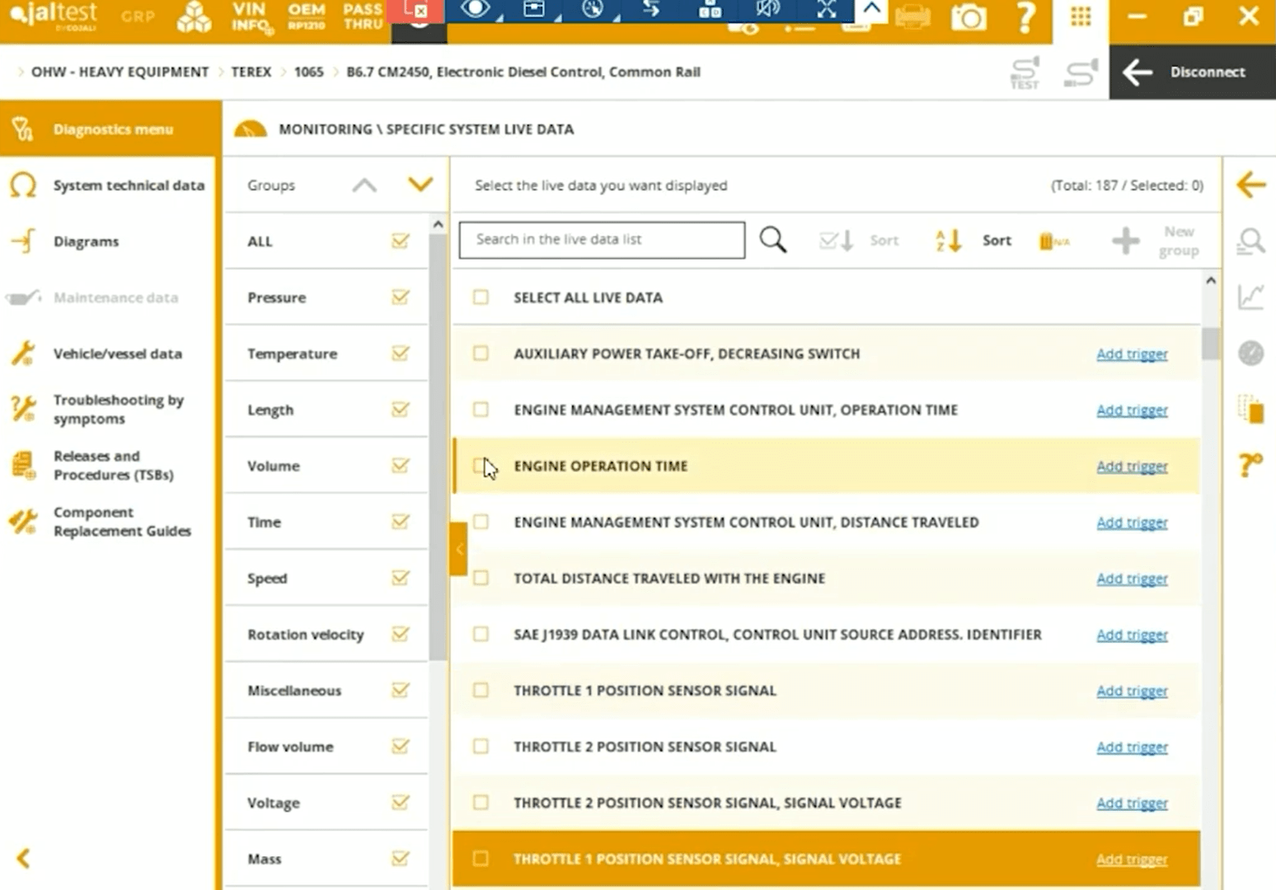Go back using the orange arrow in the right panel
This screenshot has width=1276, height=890.
click(x=1250, y=185)
